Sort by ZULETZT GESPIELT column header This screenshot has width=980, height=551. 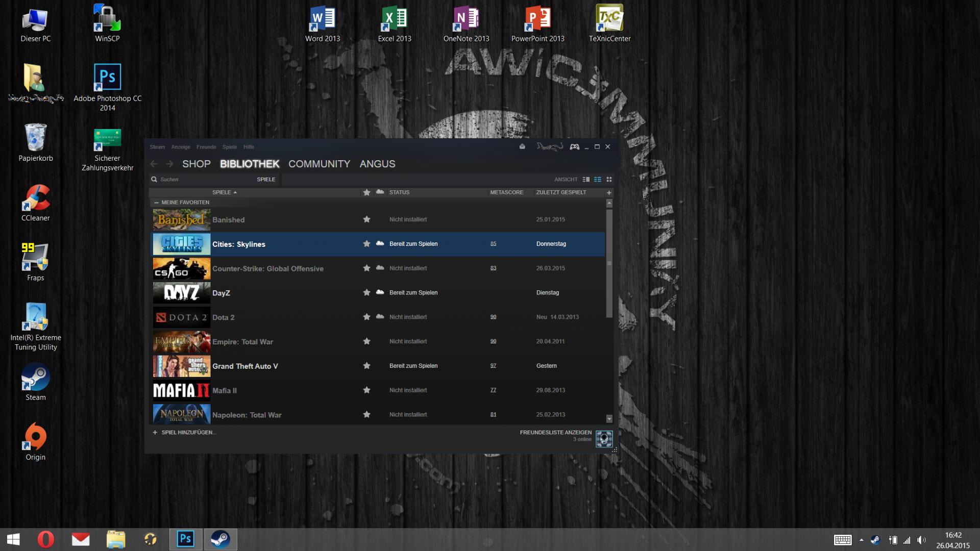click(x=561, y=192)
